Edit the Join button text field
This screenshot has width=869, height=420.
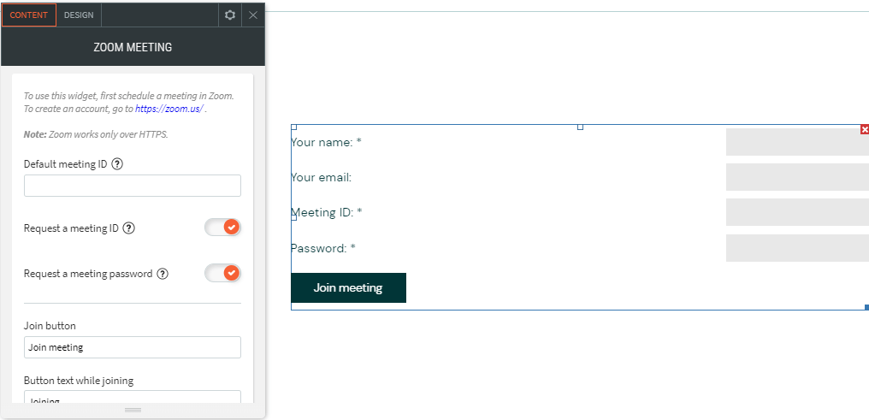point(133,347)
